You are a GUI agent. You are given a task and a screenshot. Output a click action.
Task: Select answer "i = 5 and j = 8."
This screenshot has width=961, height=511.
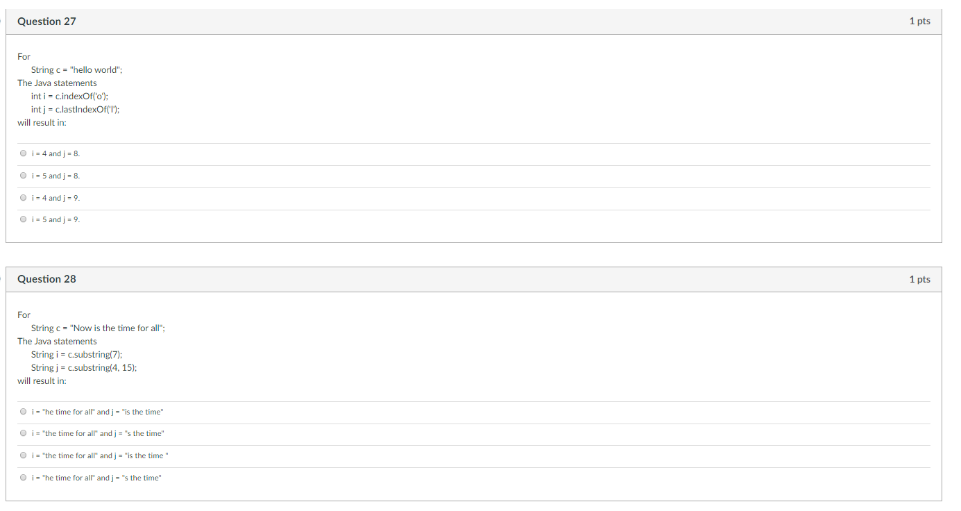(23, 175)
